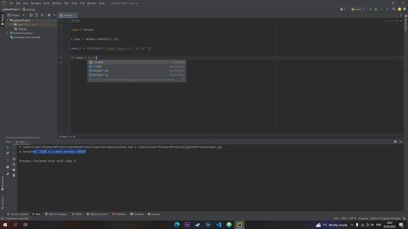Open the Navigate menu
This screenshot has height=229, width=408.
(36, 3)
